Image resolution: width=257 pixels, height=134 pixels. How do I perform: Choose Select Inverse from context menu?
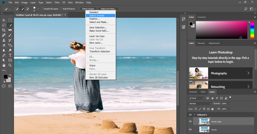[x=97, y=15]
